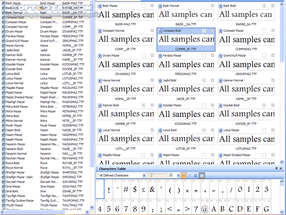Click the font icon beside Lotus Normal preview

click(x=100, y=131)
